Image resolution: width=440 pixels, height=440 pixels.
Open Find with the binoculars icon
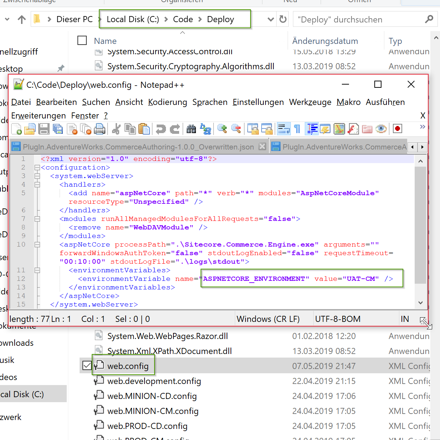tap(191, 128)
